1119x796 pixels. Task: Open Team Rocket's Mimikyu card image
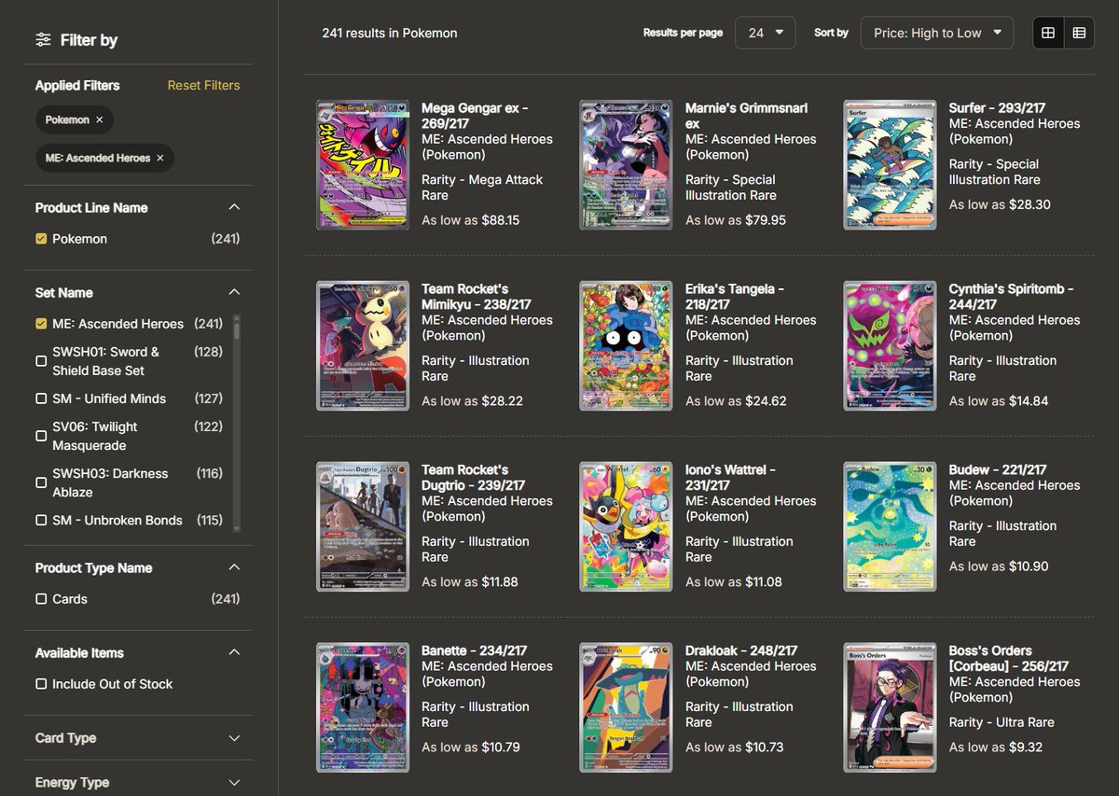tap(363, 345)
